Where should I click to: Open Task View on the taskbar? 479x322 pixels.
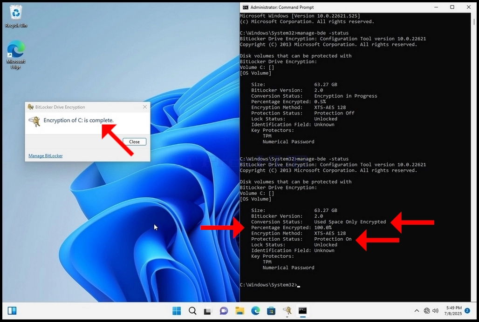(x=208, y=311)
